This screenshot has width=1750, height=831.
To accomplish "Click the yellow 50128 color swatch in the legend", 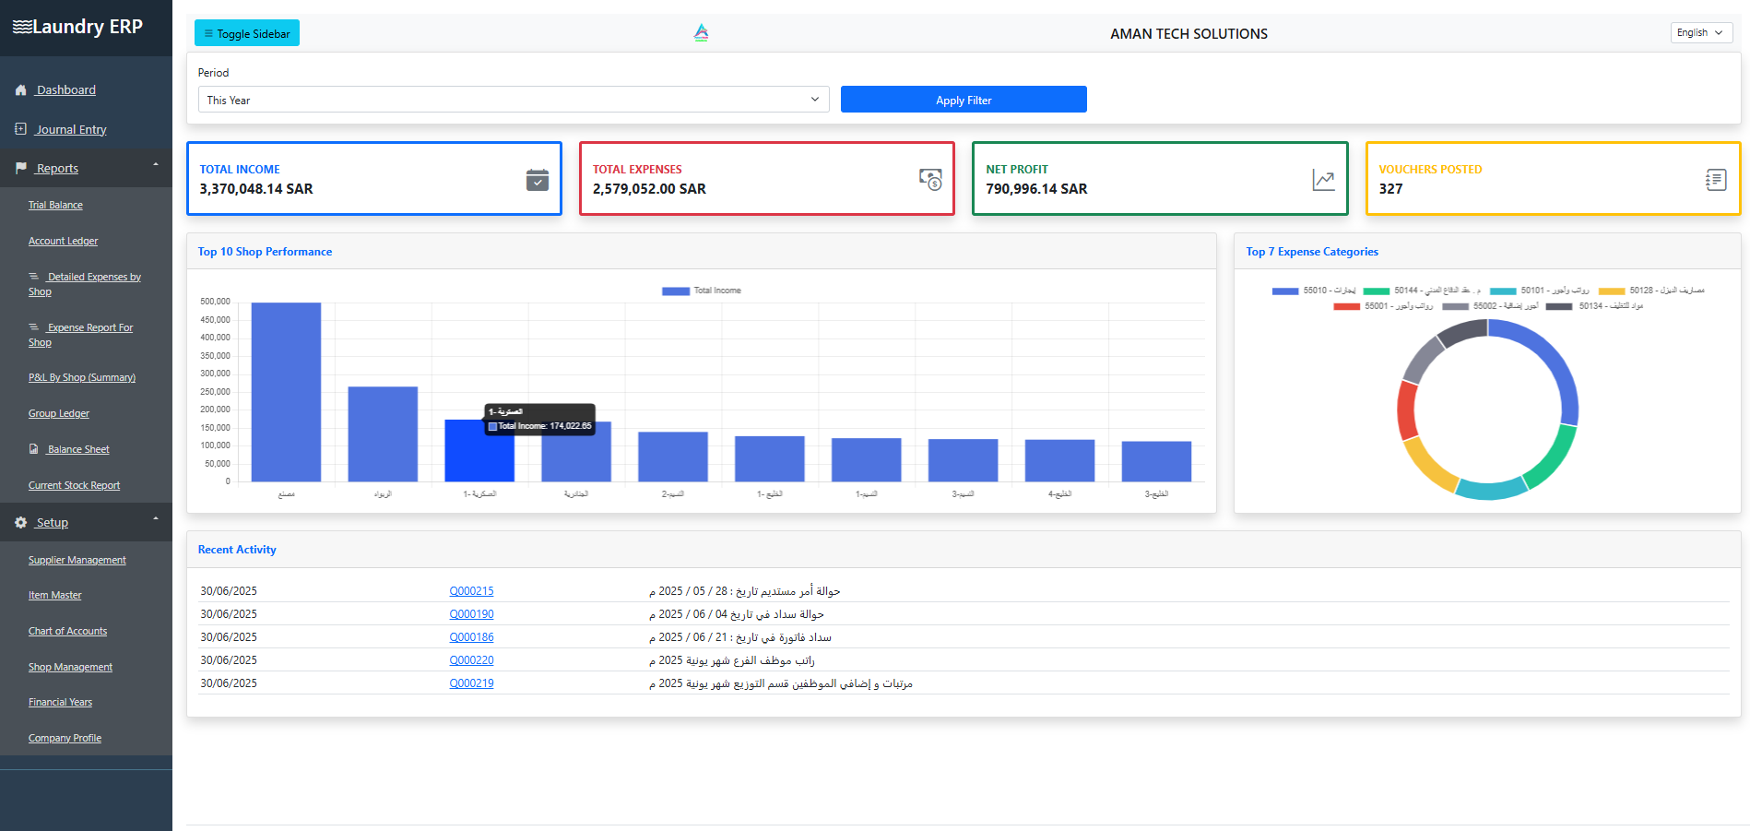I will pyautogui.click(x=1611, y=291).
